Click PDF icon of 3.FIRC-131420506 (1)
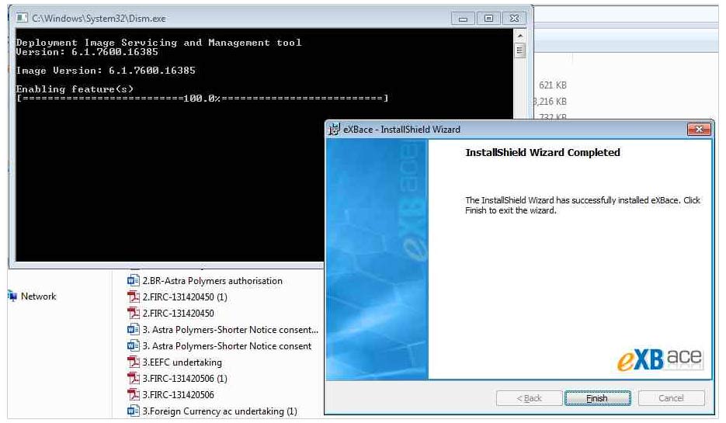This screenshot has height=423, width=726. [134, 378]
